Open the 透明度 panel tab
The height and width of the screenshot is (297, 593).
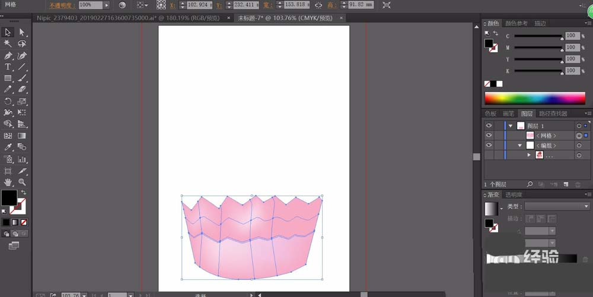click(514, 194)
